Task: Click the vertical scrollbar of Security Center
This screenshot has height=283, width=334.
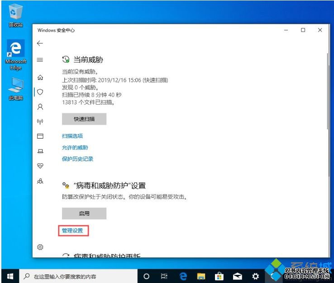Action: click(x=328, y=91)
